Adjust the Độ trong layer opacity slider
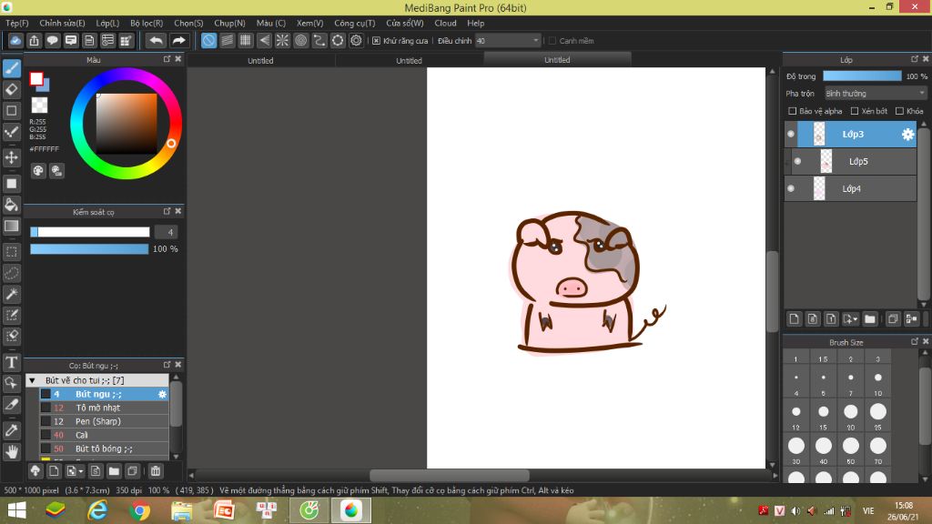Viewport: 932px width, 524px height. click(862, 76)
